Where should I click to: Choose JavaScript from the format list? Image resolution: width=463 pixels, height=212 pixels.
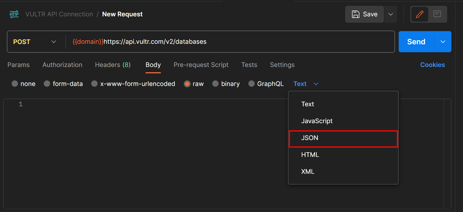click(x=343, y=121)
